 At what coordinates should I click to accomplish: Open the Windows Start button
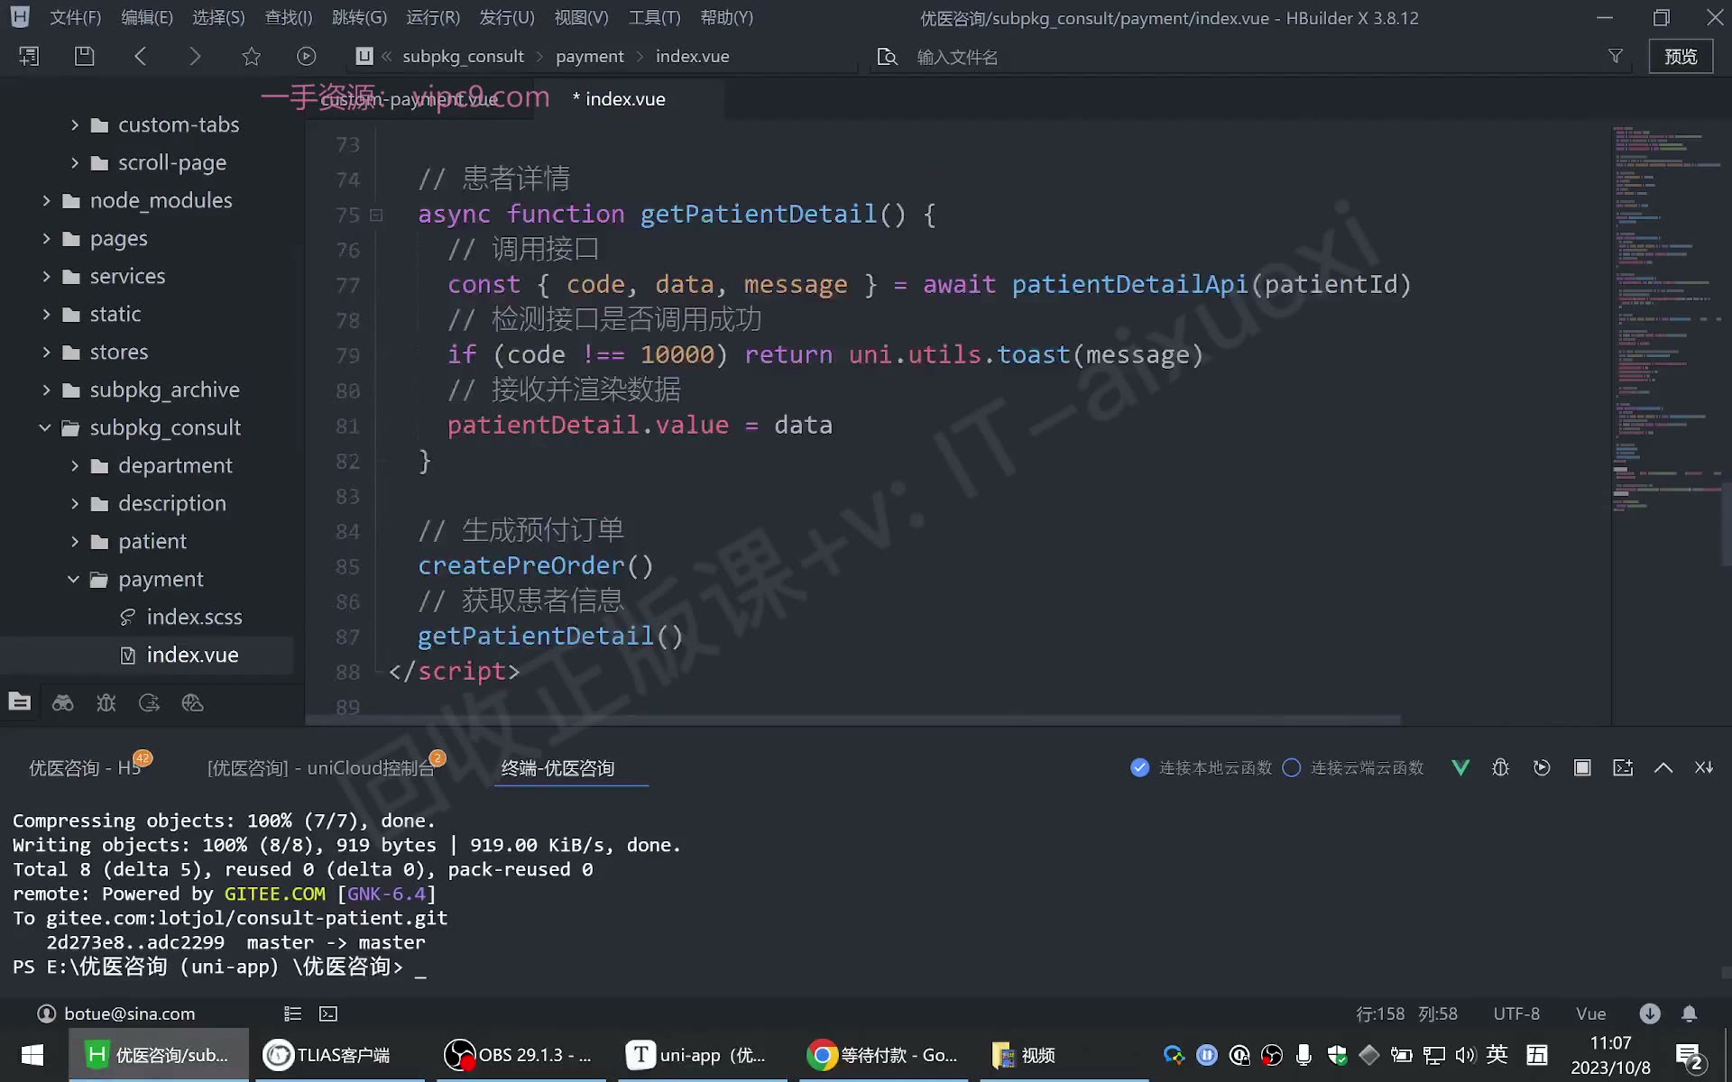(32, 1055)
